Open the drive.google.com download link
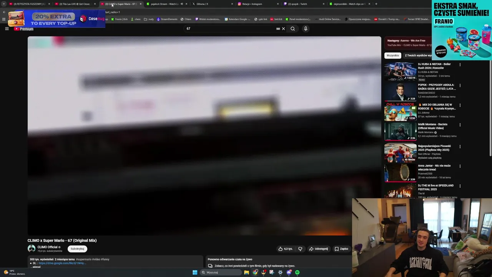This screenshot has width=492, height=277. tap(62, 263)
